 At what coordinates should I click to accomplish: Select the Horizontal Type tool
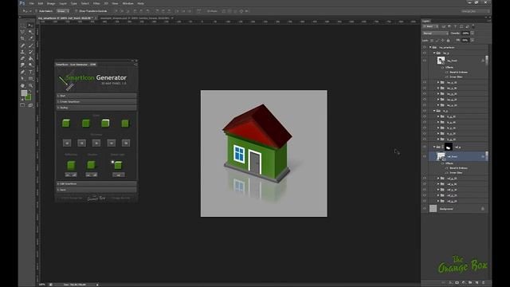30,72
